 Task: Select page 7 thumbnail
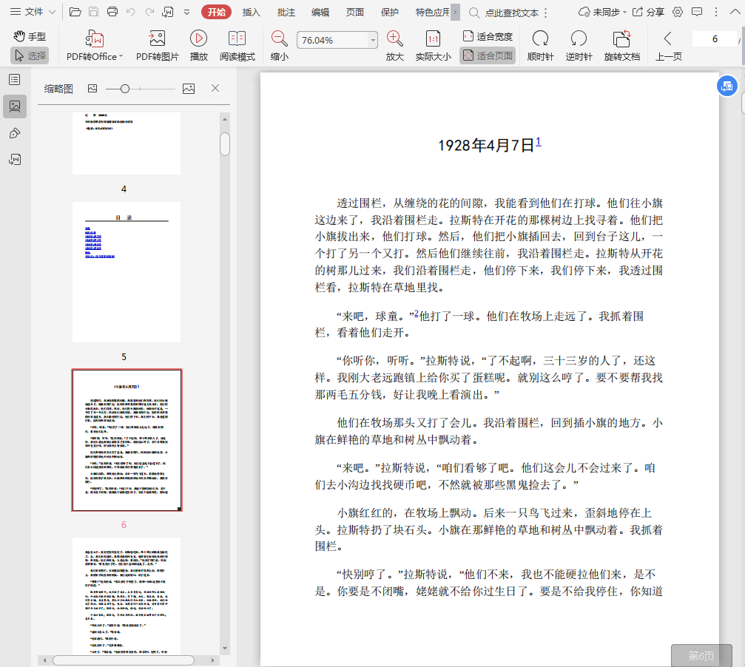coord(127,596)
